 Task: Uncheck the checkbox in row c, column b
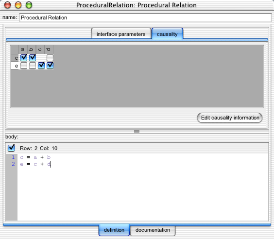pos(33,58)
